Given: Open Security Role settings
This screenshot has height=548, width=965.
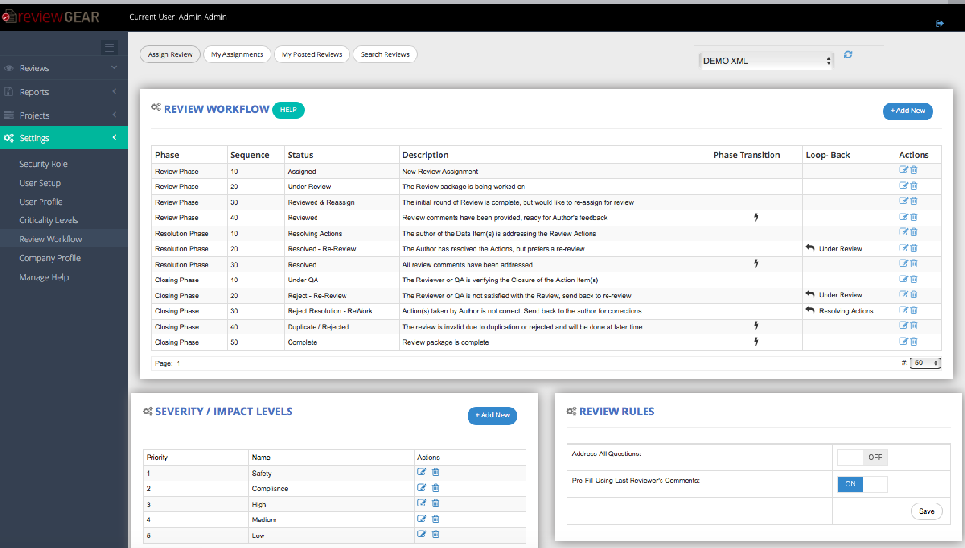Looking at the screenshot, I should 43,164.
